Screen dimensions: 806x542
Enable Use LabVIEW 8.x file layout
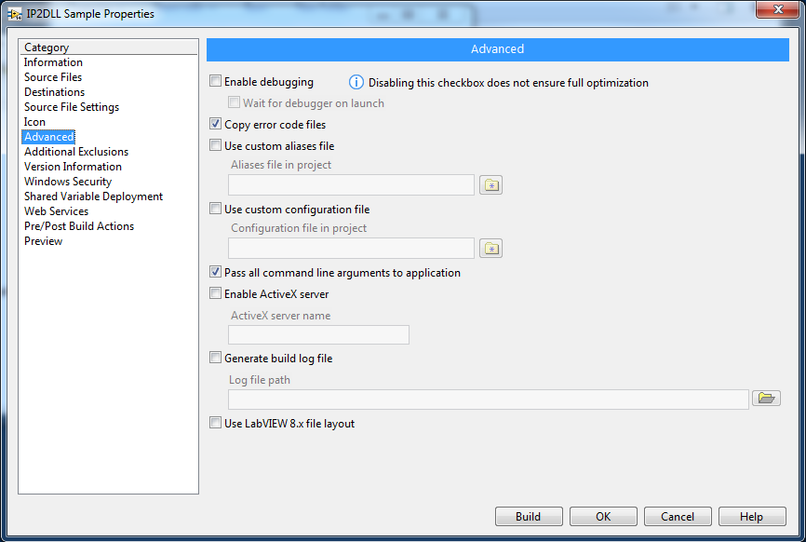pos(215,423)
